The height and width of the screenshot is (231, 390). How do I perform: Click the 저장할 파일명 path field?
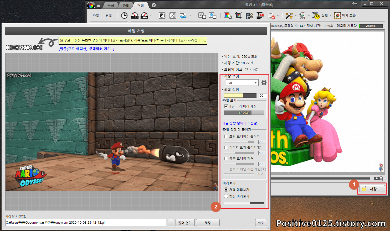tap(86, 223)
